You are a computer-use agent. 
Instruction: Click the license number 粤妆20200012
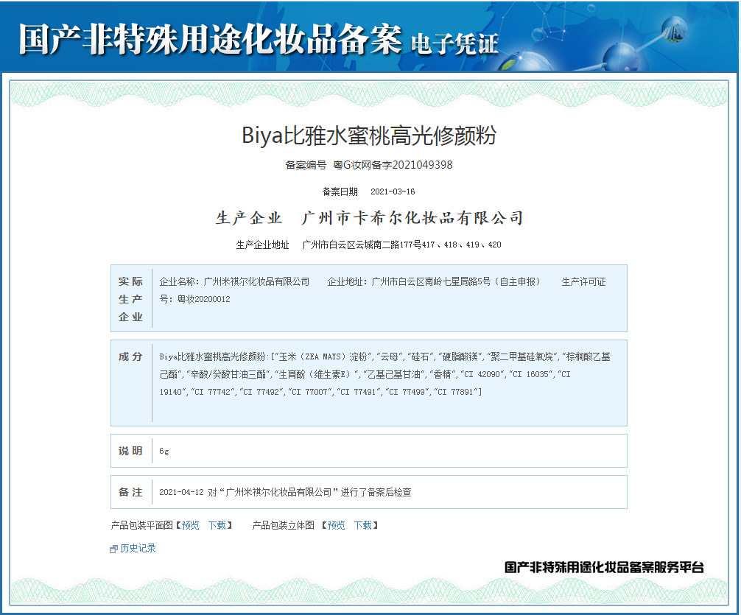tap(204, 299)
